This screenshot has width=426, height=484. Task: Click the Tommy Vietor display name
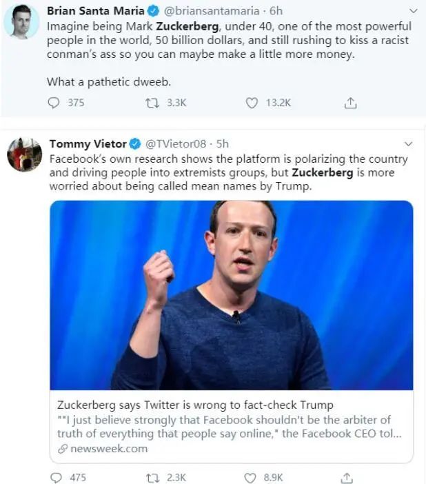click(88, 144)
